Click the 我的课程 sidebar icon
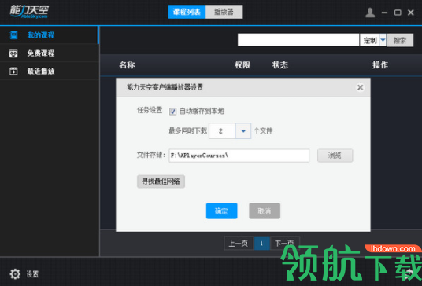The width and height of the screenshot is (422, 286). click(x=13, y=35)
